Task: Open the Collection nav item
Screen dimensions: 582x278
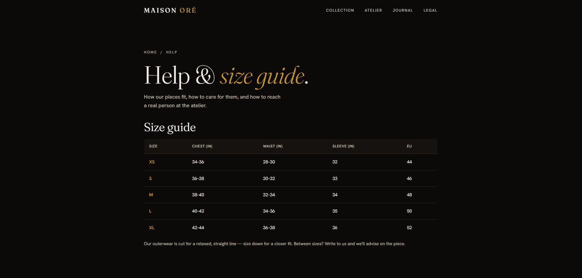Action: [340, 10]
